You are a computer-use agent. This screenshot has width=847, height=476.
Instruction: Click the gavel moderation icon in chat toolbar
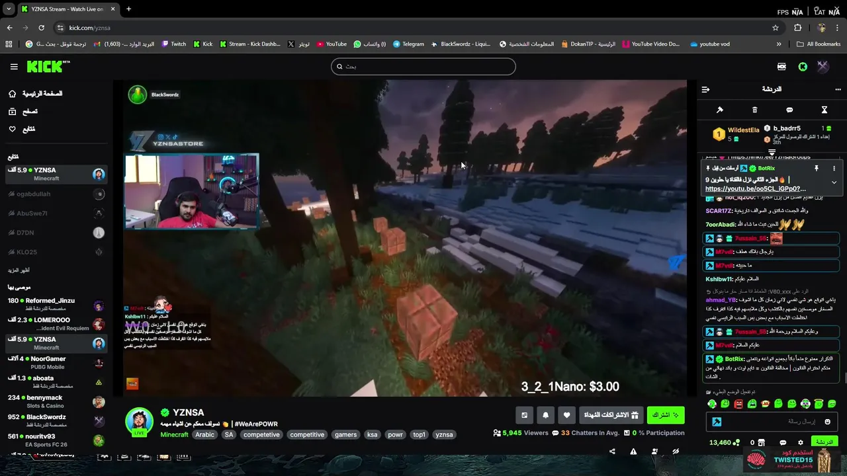[x=720, y=110]
